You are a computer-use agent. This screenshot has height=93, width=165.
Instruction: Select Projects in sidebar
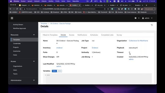[16, 47]
